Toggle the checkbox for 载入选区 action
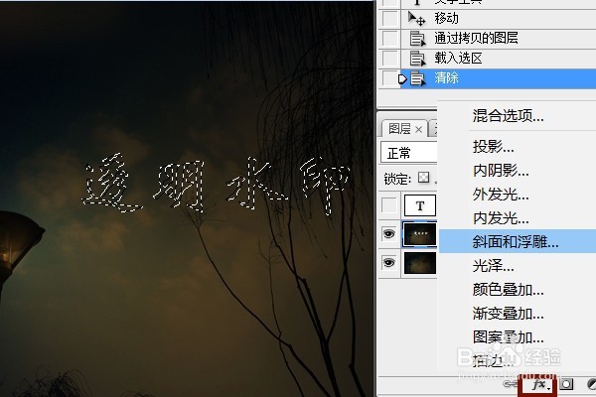 [389, 59]
